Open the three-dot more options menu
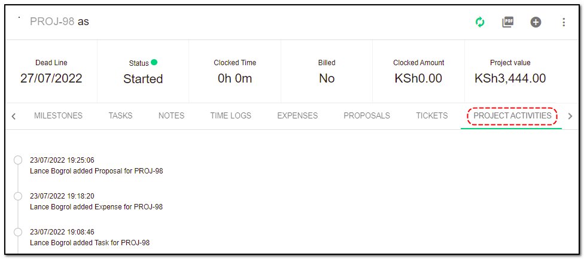The width and height of the screenshot is (584, 259). [x=564, y=22]
